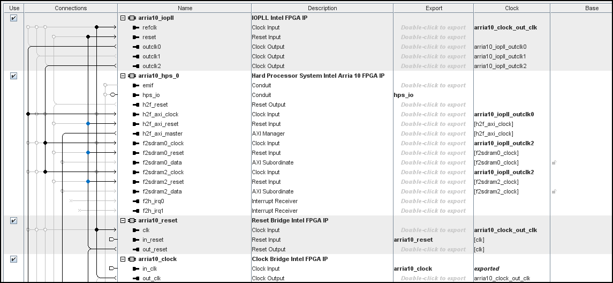The image size is (613, 283).
Task: Collapse the arria10_hps_0 component tree
Action: (123, 76)
